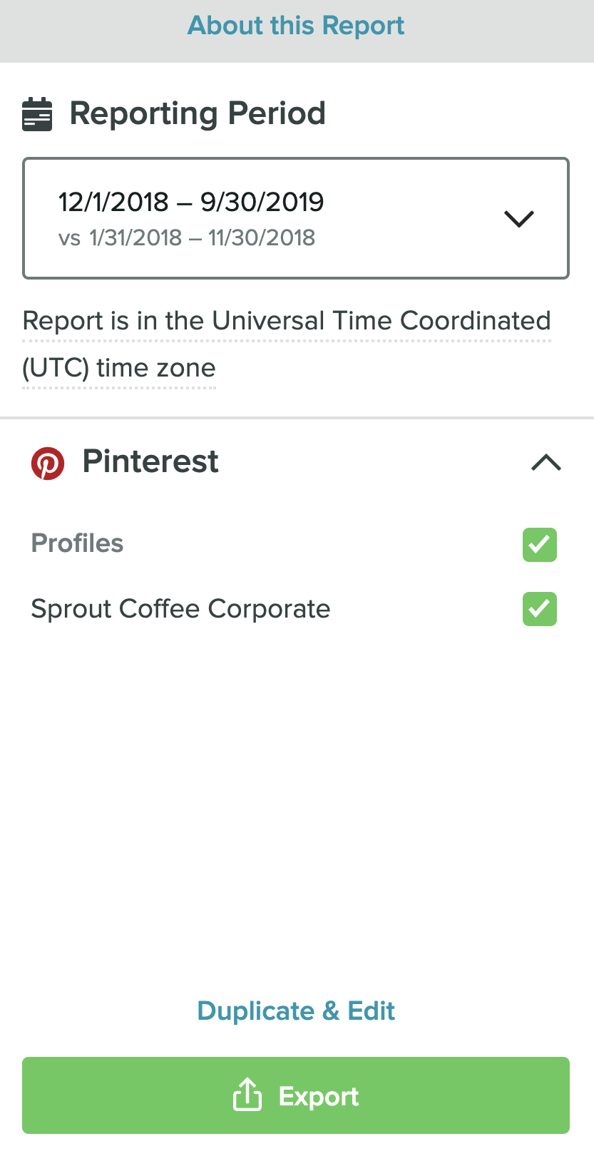Image resolution: width=594 pixels, height=1151 pixels.
Task: Click the share icon on Export button
Action: pyautogui.click(x=247, y=1095)
